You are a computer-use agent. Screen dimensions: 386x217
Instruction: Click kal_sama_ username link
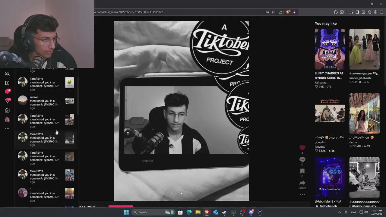point(321,83)
